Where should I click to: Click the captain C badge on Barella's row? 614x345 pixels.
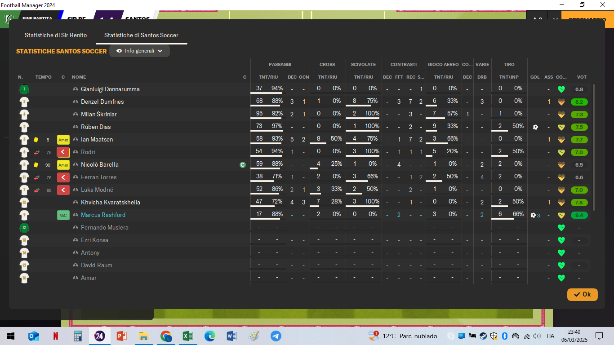pos(243,165)
